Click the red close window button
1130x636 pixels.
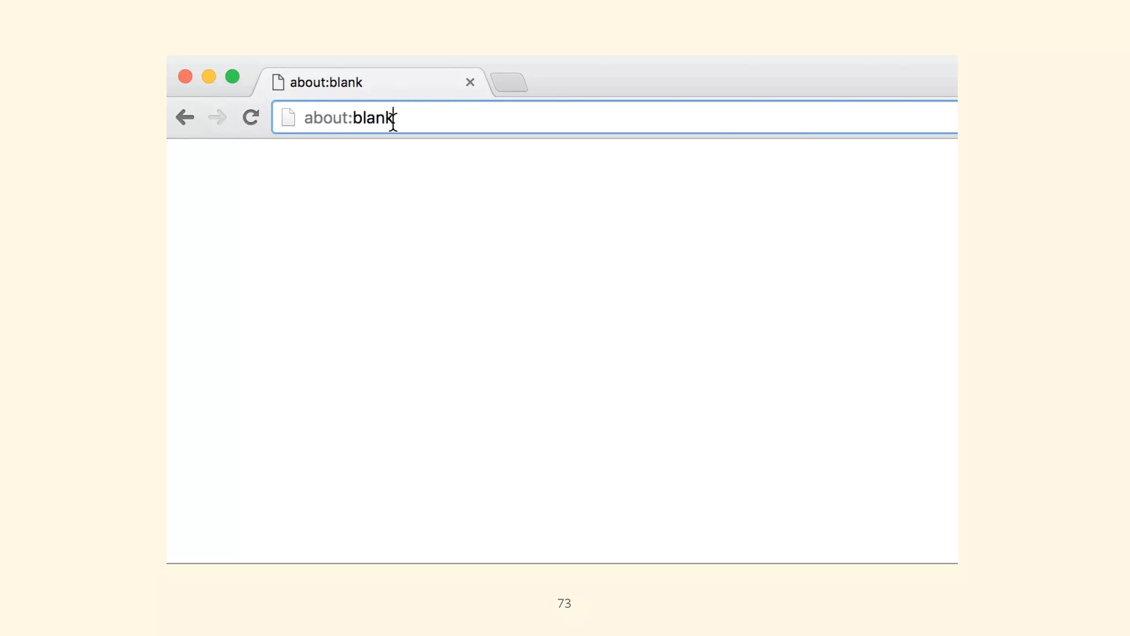pos(185,76)
